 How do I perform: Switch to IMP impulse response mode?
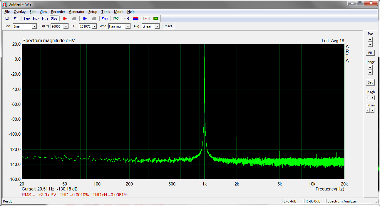27,18
